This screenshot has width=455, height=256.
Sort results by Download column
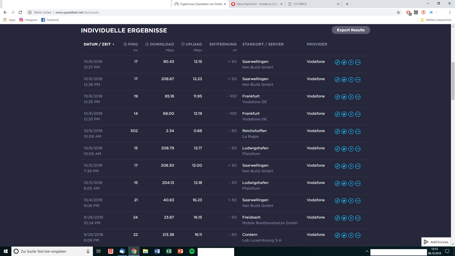click(159, 44)
